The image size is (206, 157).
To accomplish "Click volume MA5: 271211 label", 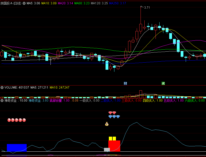I will [x=39, y=88].
